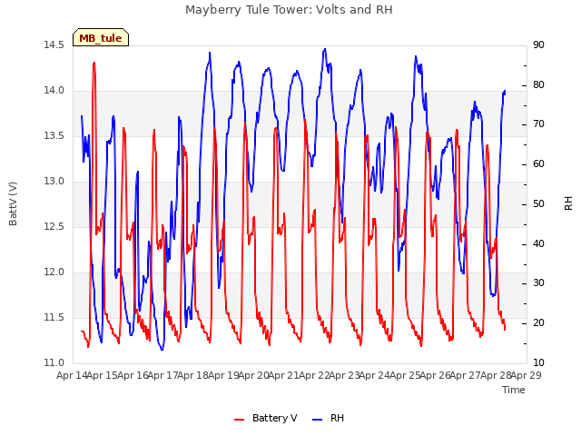Click the 90 right axis tick

pos(538,45)
